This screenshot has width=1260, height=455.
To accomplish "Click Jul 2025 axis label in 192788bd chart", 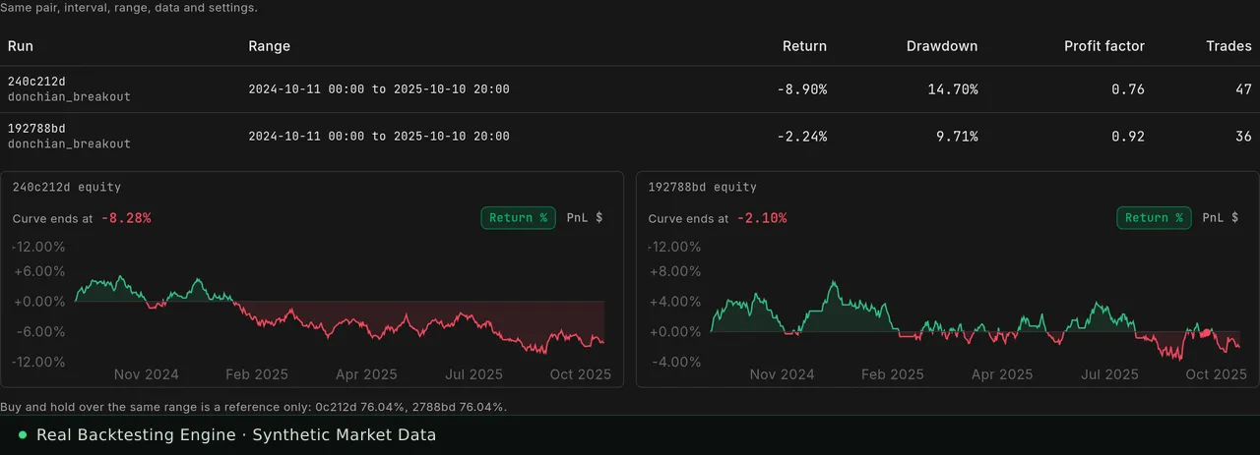I will [1109, 373].
